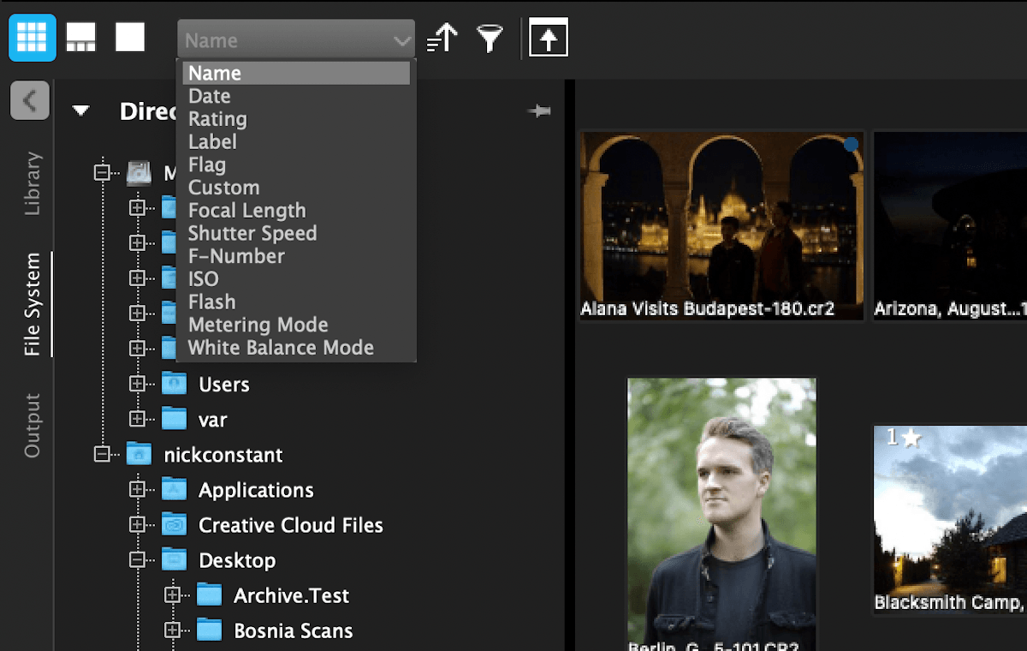Select Rating from the sort list

[x=217, y=119]
